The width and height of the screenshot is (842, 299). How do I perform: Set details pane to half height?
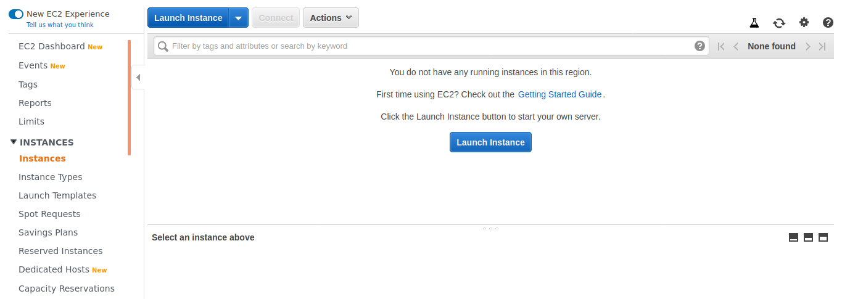click(x=808, y=237)
